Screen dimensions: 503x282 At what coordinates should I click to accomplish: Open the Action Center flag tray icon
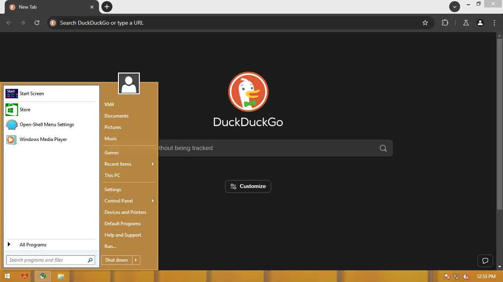(x=447, y=277)
